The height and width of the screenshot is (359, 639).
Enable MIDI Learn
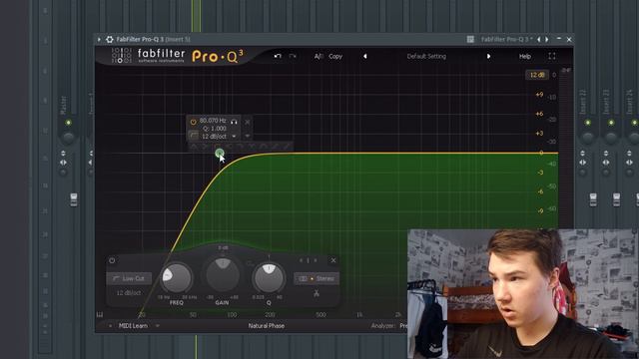[133, 326]
